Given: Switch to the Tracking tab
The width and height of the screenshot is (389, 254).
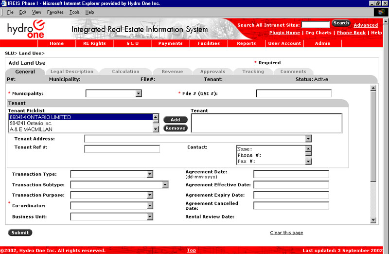Looking at the screenshot, I should pyautogui.click(x=253, y=72).
